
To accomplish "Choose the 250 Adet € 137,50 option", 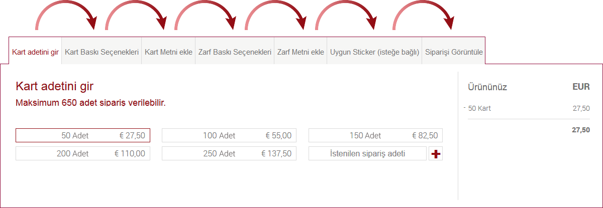I will 229,153.
